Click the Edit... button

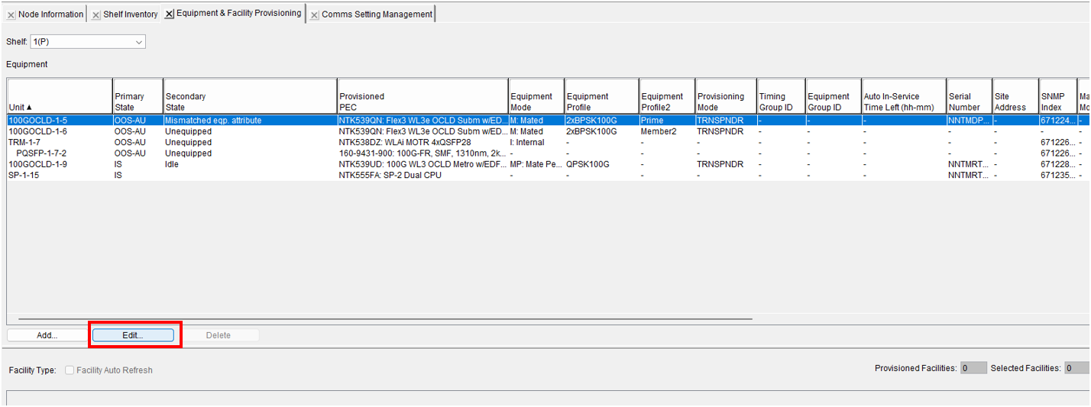coord(133,335)
